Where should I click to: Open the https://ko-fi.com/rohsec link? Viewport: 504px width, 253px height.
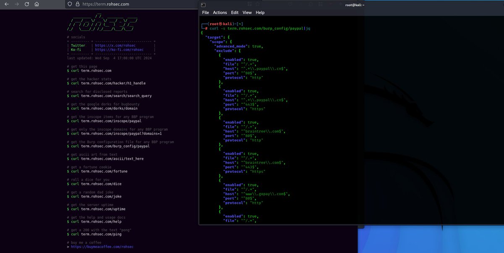click(x=119, y=50)
